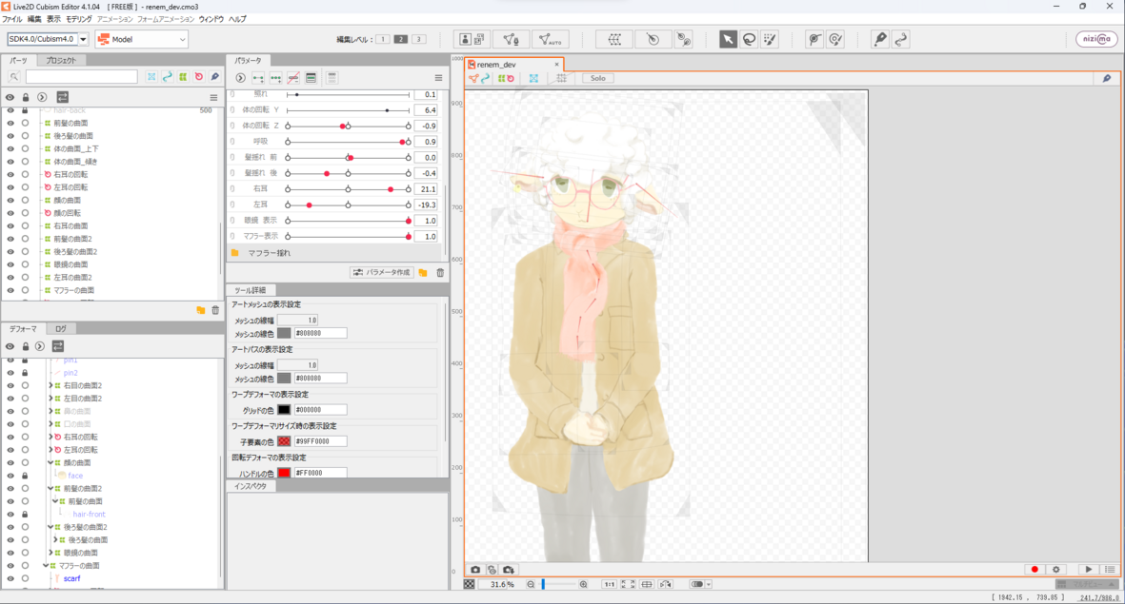Select the lasso selection tool
Viewport: 1125px width, 604px height.
click(749, 39)
